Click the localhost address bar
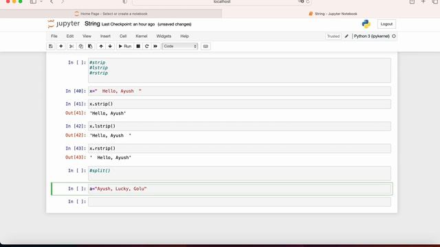This screenshot has width=440, height=247. pyautogui.click(x=221, y=1)
